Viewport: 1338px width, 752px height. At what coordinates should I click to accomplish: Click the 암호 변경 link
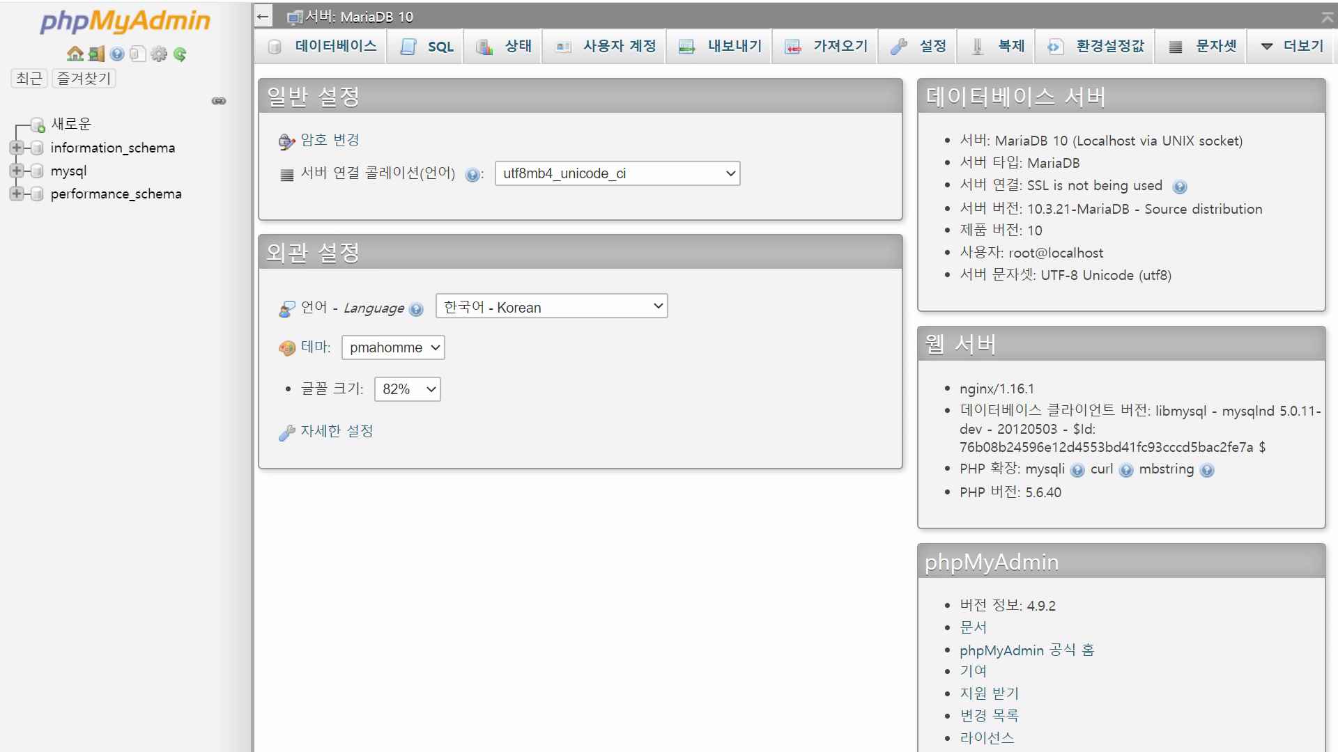[330, 140]
